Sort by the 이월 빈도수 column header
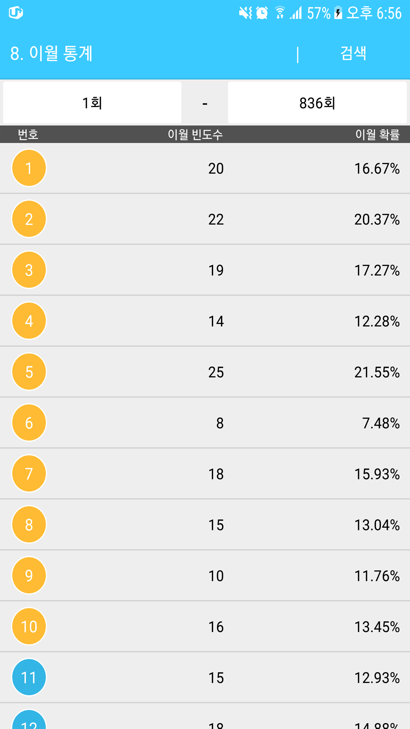The image size is (410, 729). click(195, 134)
